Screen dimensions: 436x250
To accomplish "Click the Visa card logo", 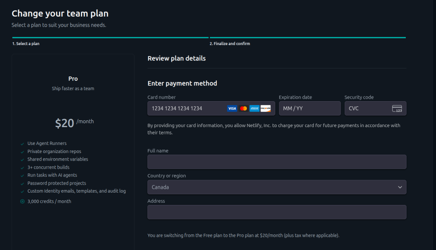I will click(x=232, y=108).
